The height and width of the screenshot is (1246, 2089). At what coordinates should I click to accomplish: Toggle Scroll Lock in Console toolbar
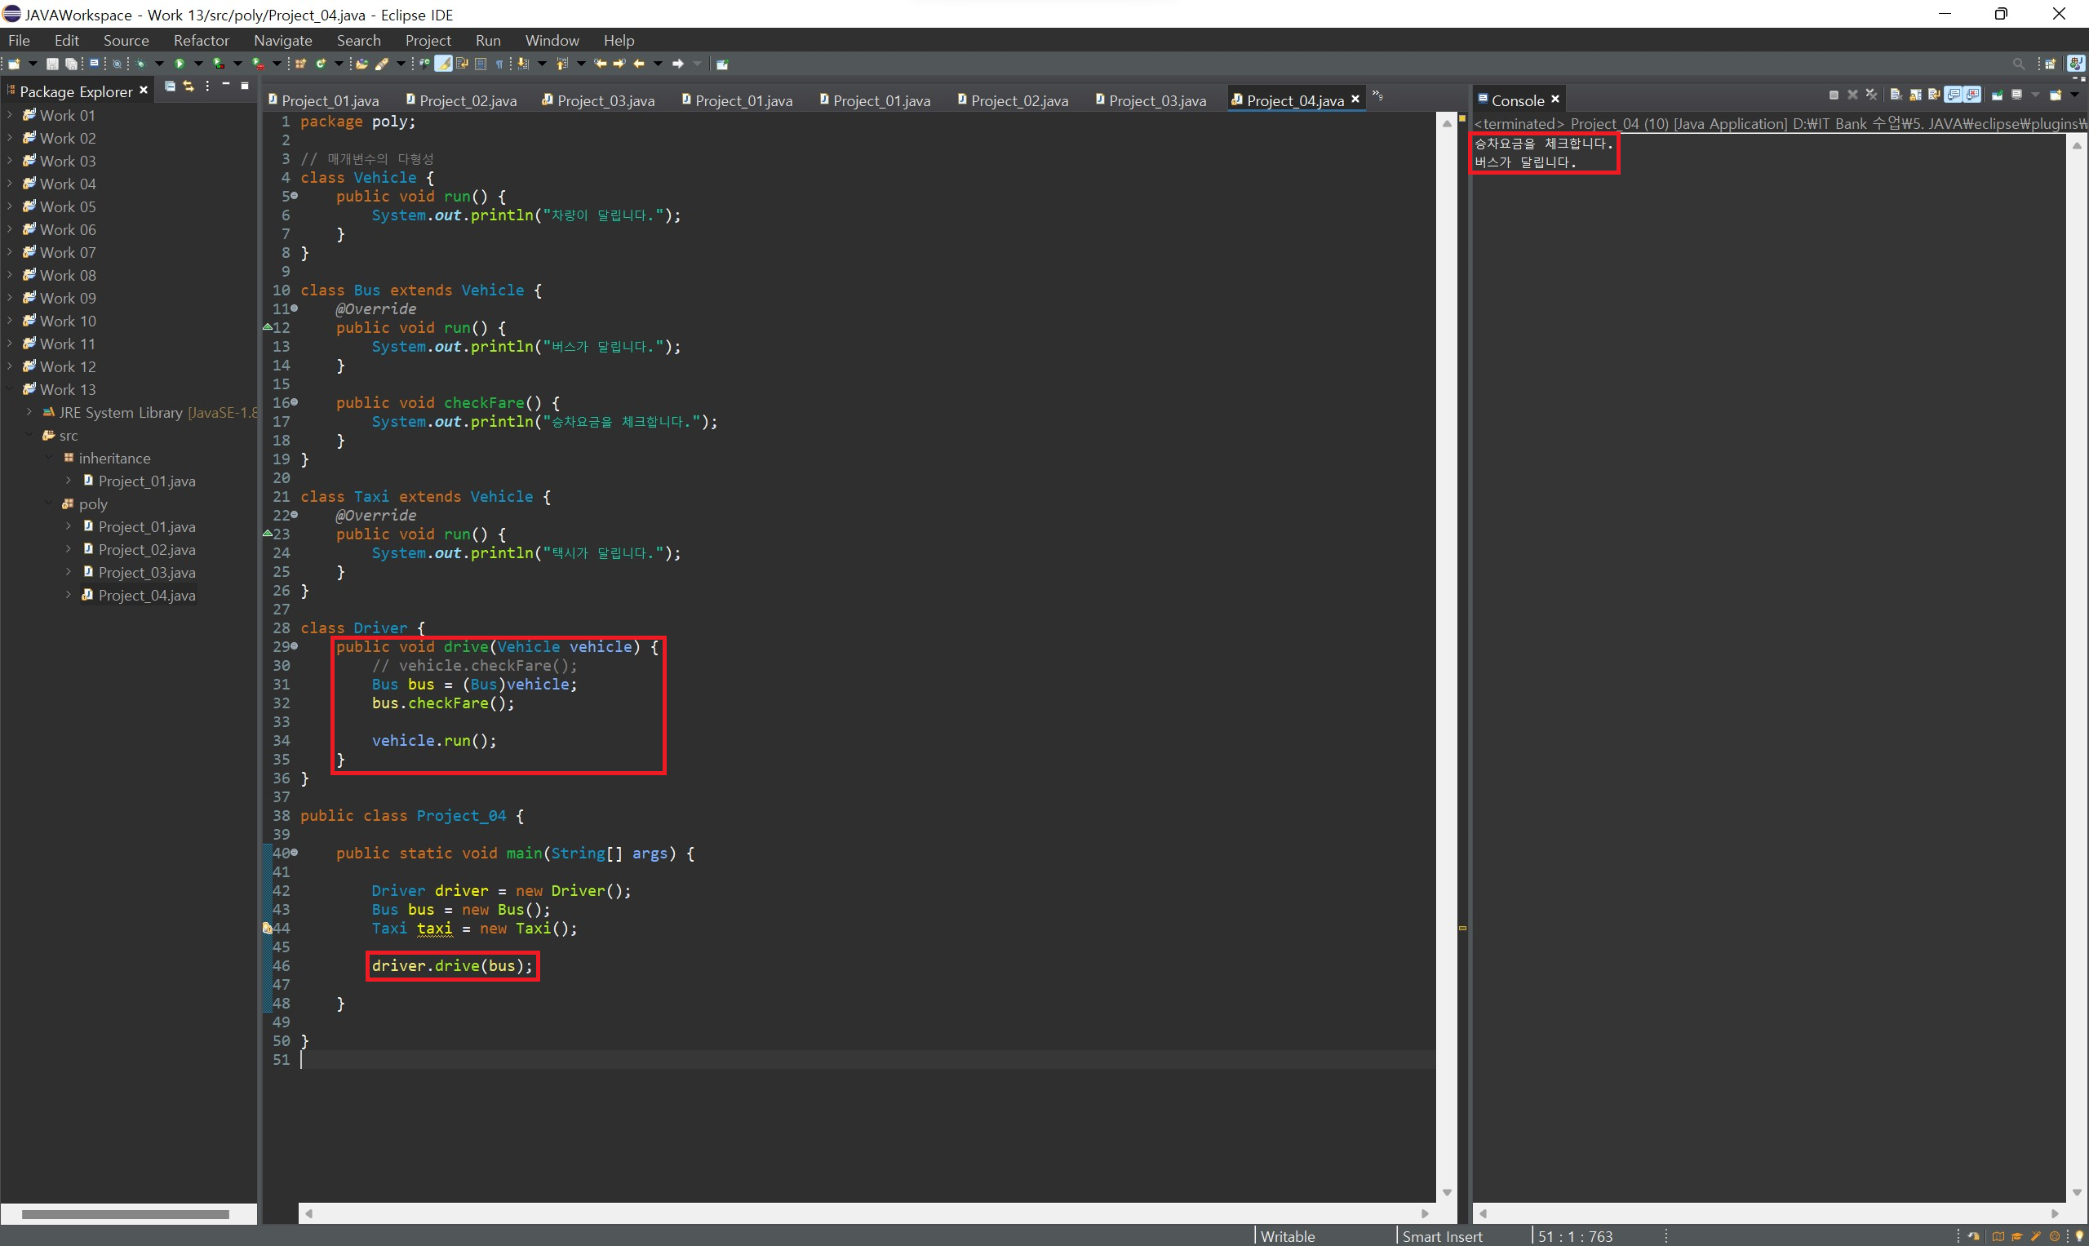(x=1915, y=95)
